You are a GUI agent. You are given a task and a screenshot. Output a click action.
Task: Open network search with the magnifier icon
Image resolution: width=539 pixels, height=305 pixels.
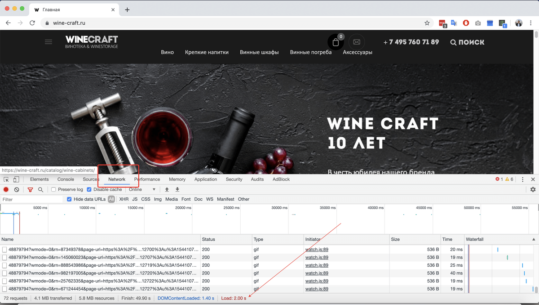click(40, 189)
